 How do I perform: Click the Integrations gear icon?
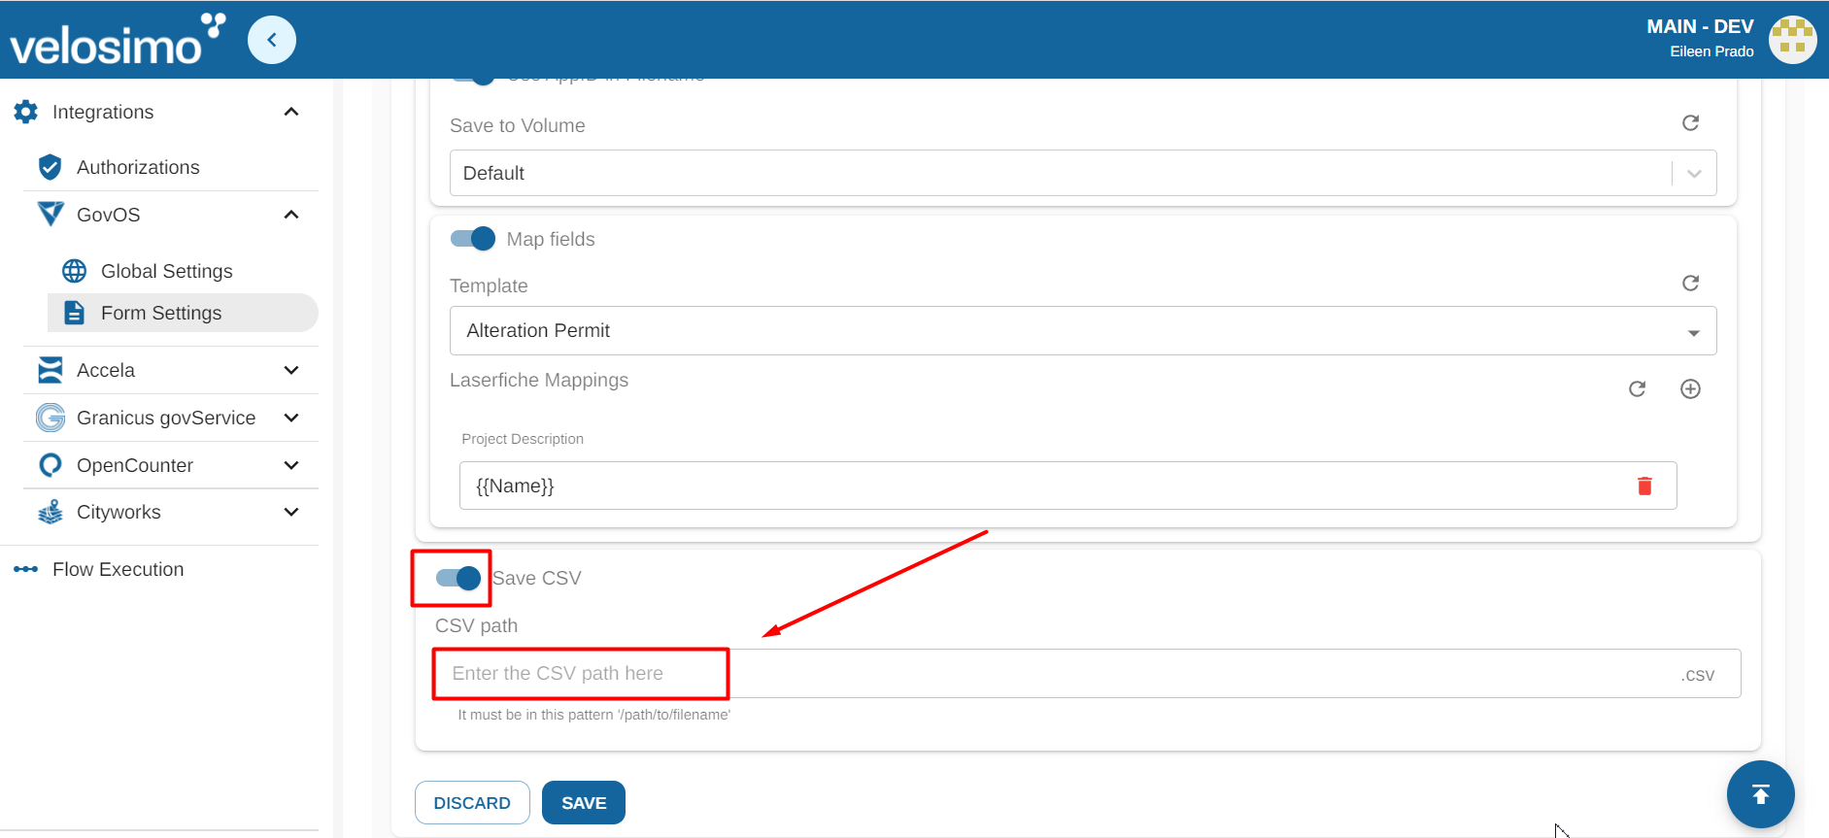(x=26, y=112)
